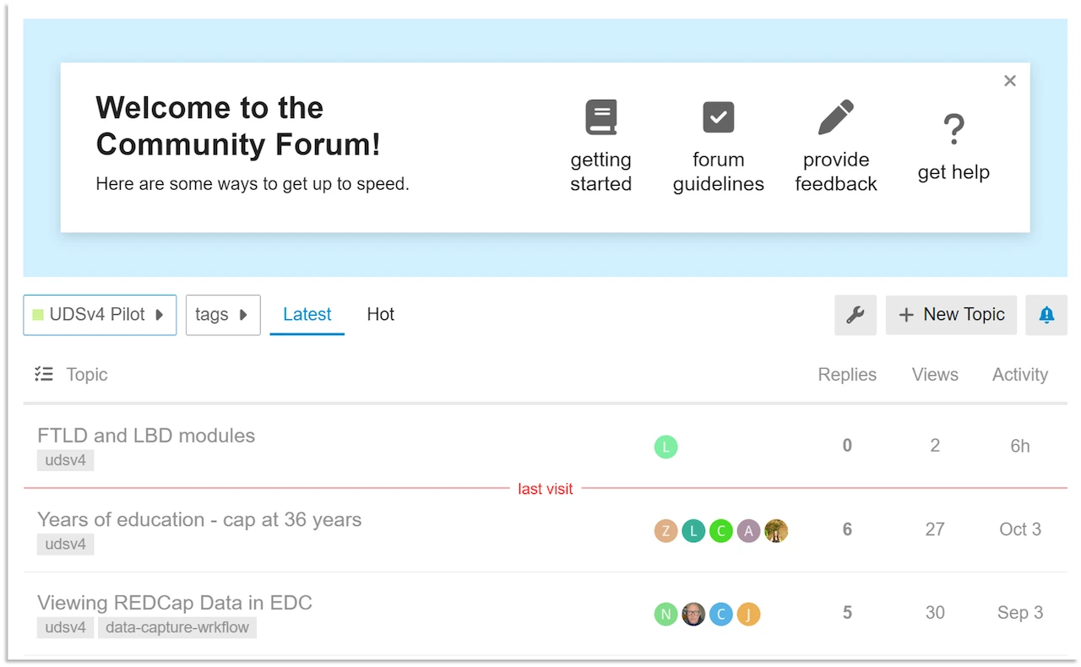Viewport: 1081px width, 667px height.
Task: Select the Latest tab
Action: [307, 314]
